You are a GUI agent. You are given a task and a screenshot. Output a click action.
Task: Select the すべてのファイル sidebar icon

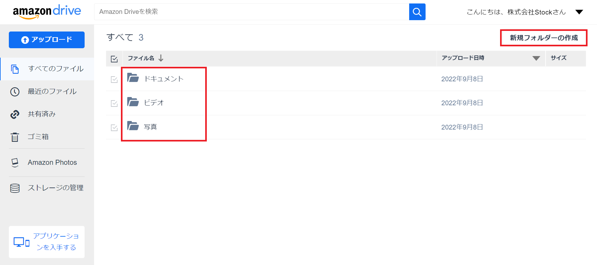15,68
